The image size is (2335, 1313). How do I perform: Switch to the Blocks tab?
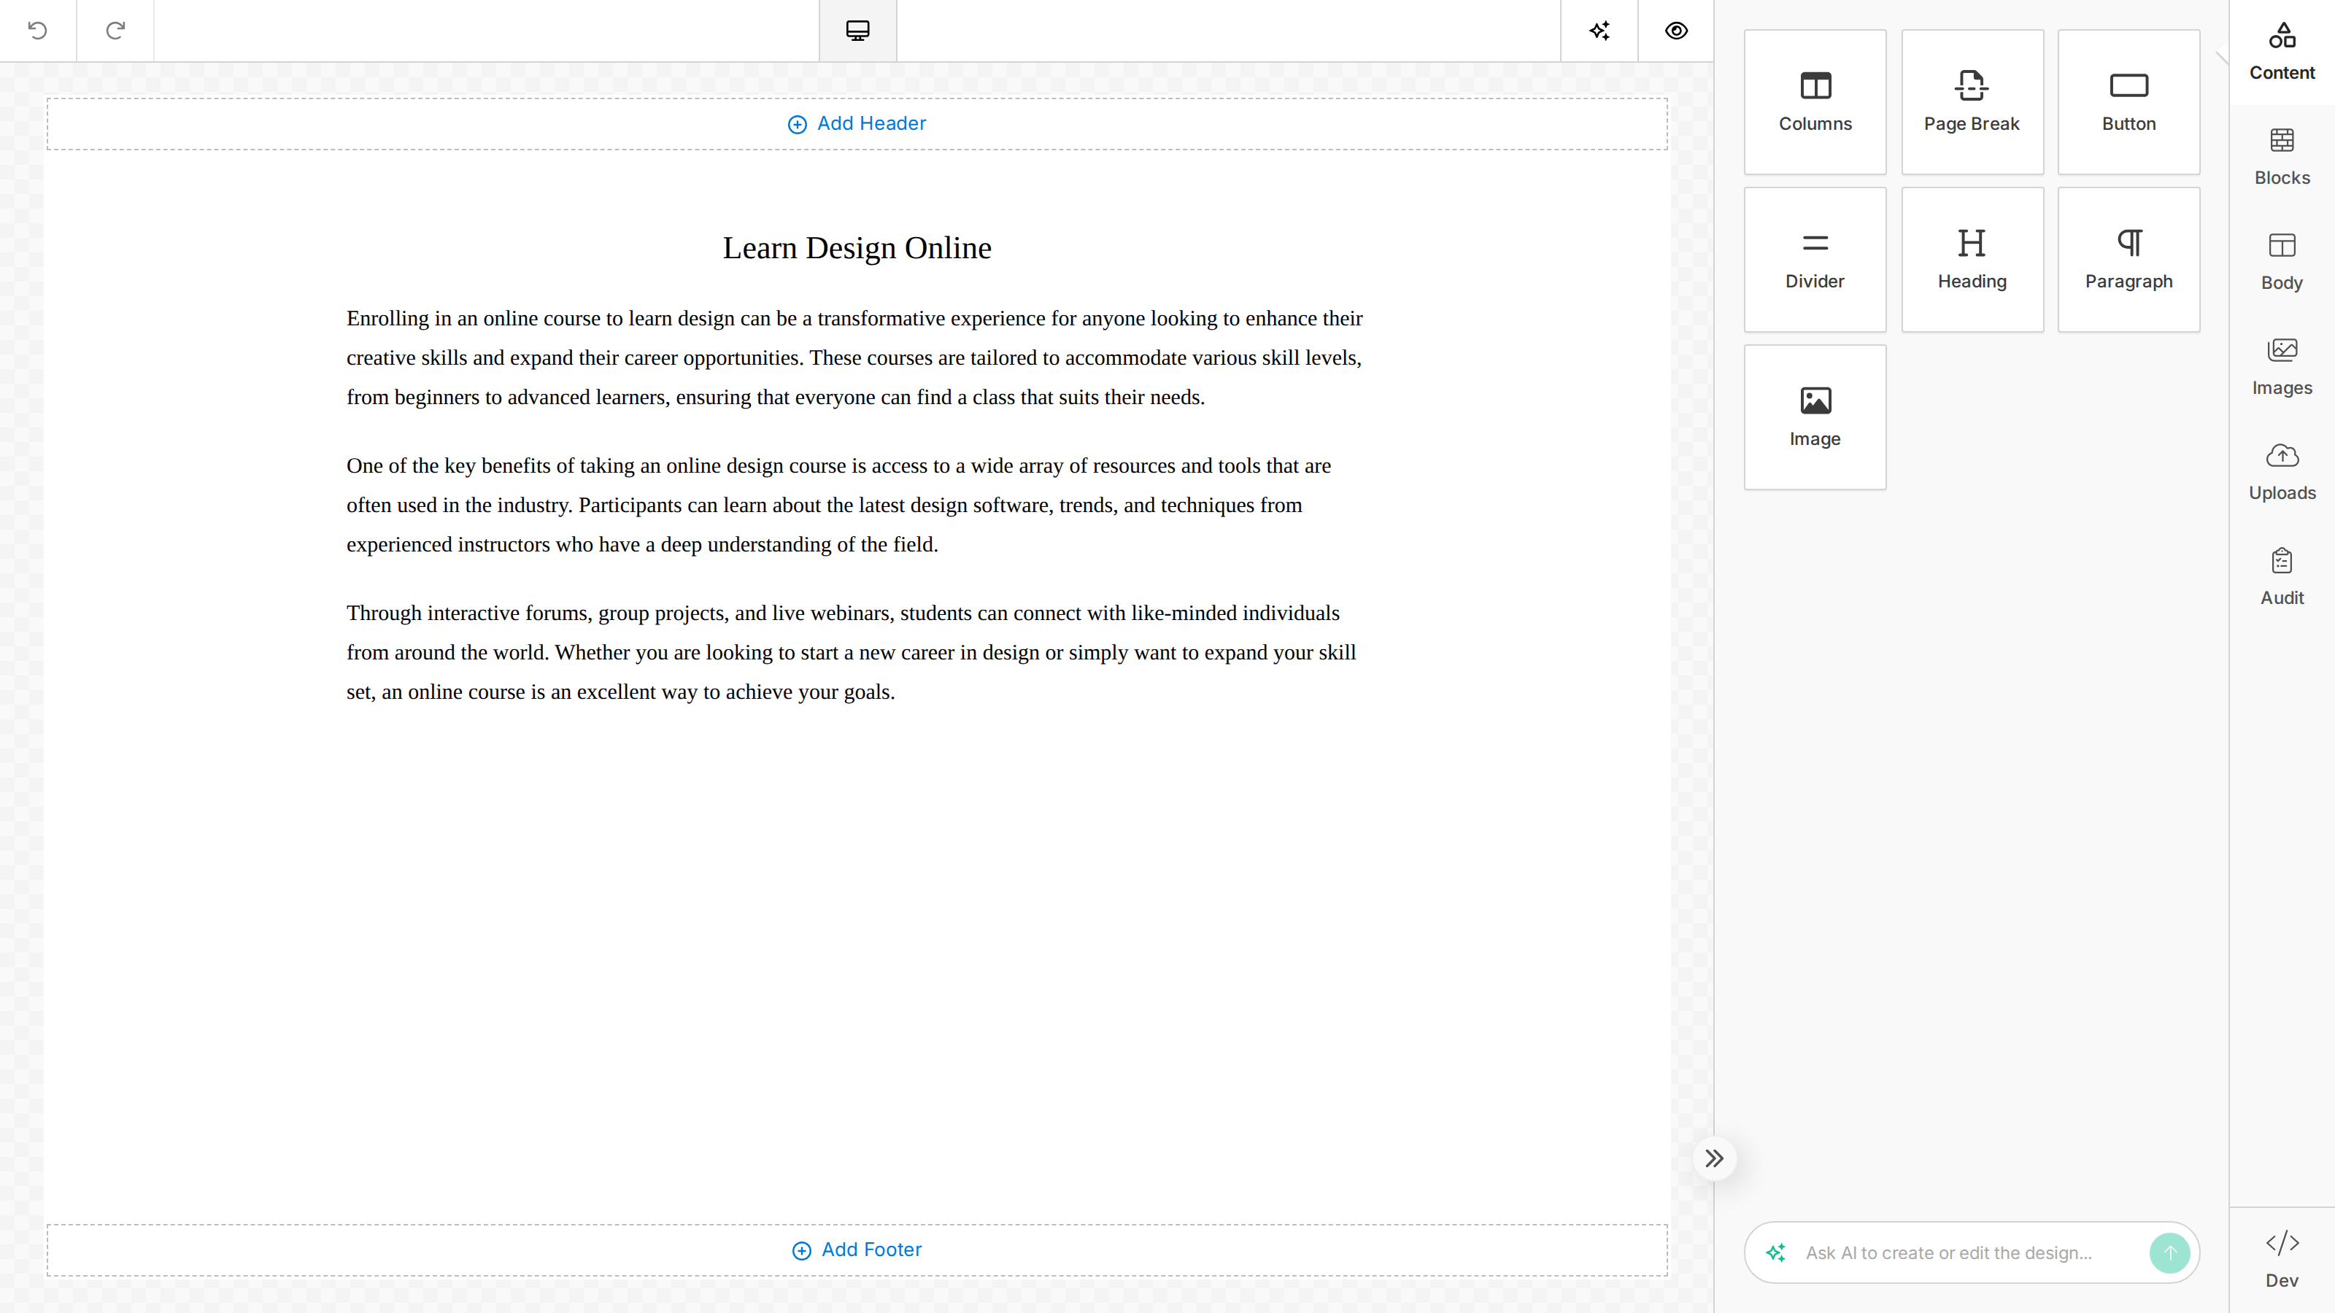click(2282, 158)
